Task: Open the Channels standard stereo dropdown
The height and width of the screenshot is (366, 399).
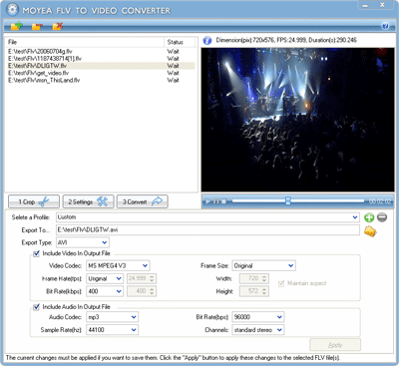Action: pyautogui.click(x=258, y=330)
